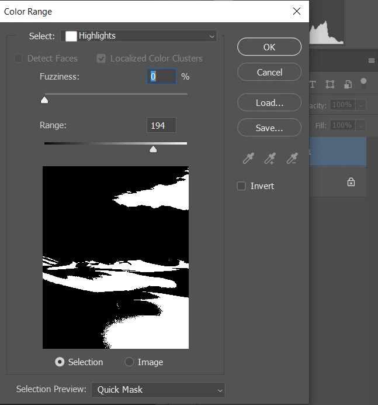Click the Range slider handle

[153, 150]
